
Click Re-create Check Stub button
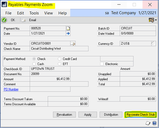141,114
